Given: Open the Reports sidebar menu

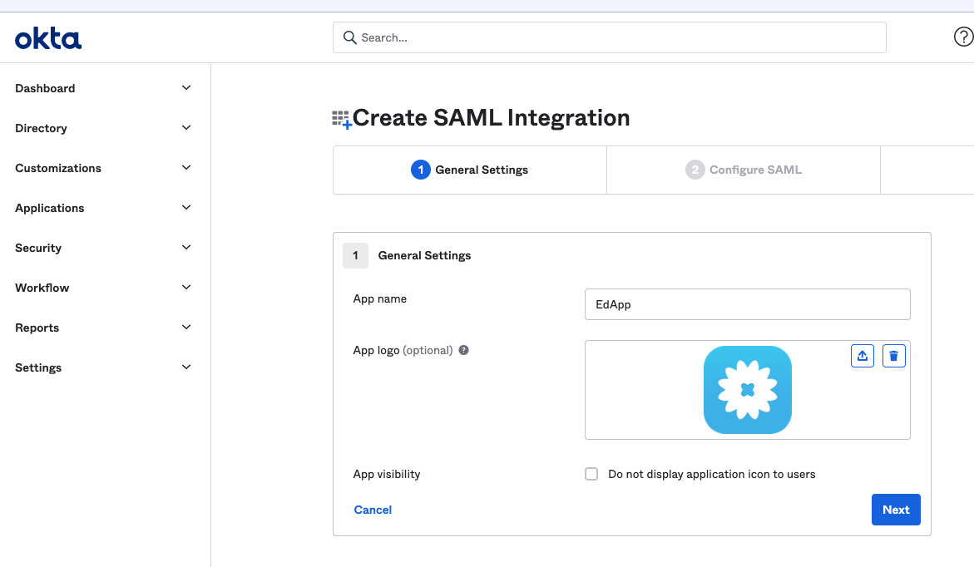Looking at the screenshot, I should click(103, 328).
